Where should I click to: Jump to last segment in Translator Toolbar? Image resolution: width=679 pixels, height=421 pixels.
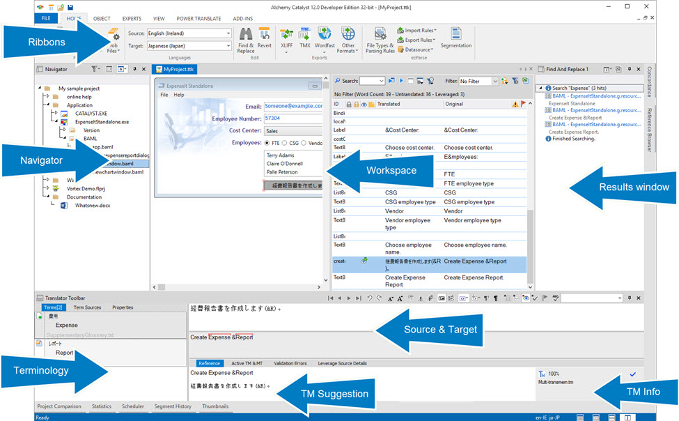[x=358, y=298]
